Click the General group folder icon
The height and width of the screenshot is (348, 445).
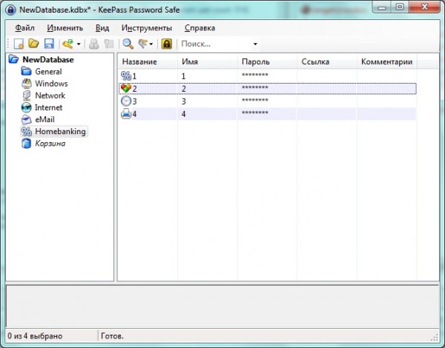coord(27,71)
